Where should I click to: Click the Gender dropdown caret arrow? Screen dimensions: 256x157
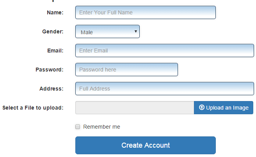135,31
